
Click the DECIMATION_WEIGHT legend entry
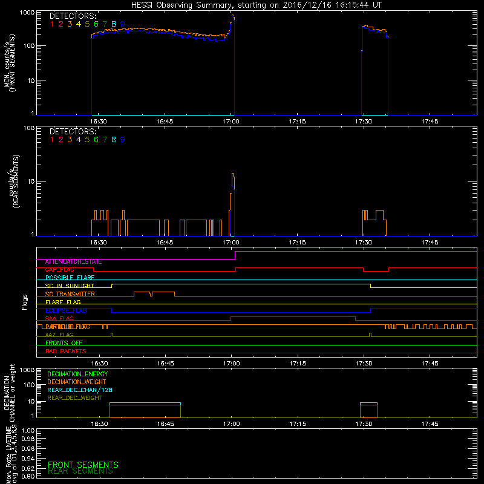pyautogui.click(x=77, y=382)
